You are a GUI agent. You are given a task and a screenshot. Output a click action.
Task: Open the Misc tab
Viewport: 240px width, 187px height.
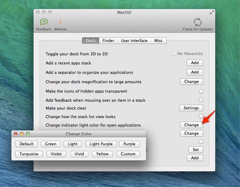coord(158,41)
